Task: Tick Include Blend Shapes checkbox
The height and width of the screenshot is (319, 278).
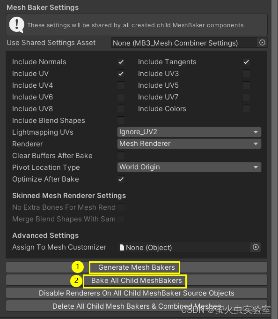Action: [121, 121]
